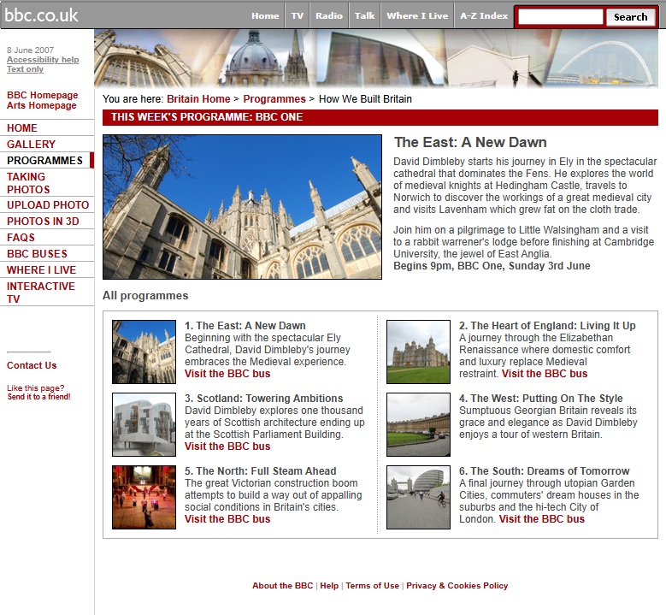This screenshot has width=666, height=615.
Task: Open the North: Full Steam Ahead thumbnail
Action: point(144,497)
